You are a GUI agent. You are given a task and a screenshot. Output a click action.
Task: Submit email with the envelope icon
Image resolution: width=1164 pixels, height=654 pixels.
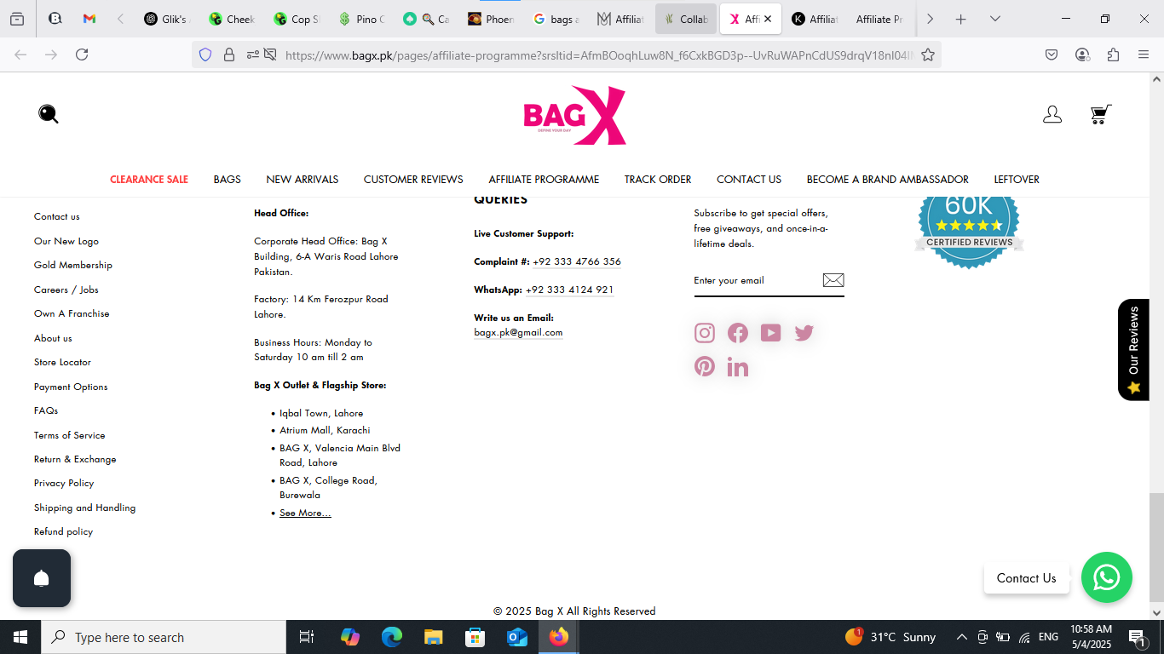tap(833, 280)
